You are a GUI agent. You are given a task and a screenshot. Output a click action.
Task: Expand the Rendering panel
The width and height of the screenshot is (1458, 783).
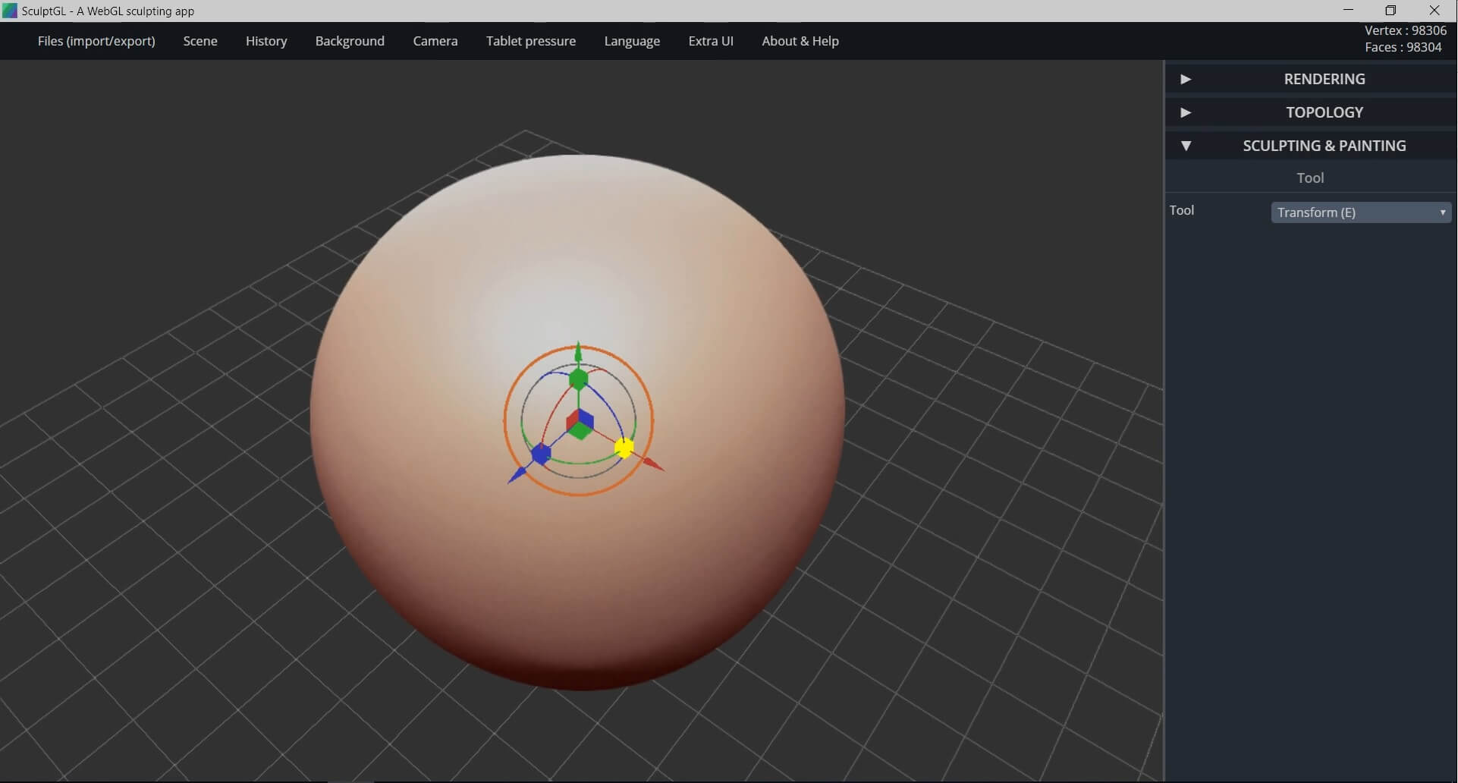(1310, 79)
